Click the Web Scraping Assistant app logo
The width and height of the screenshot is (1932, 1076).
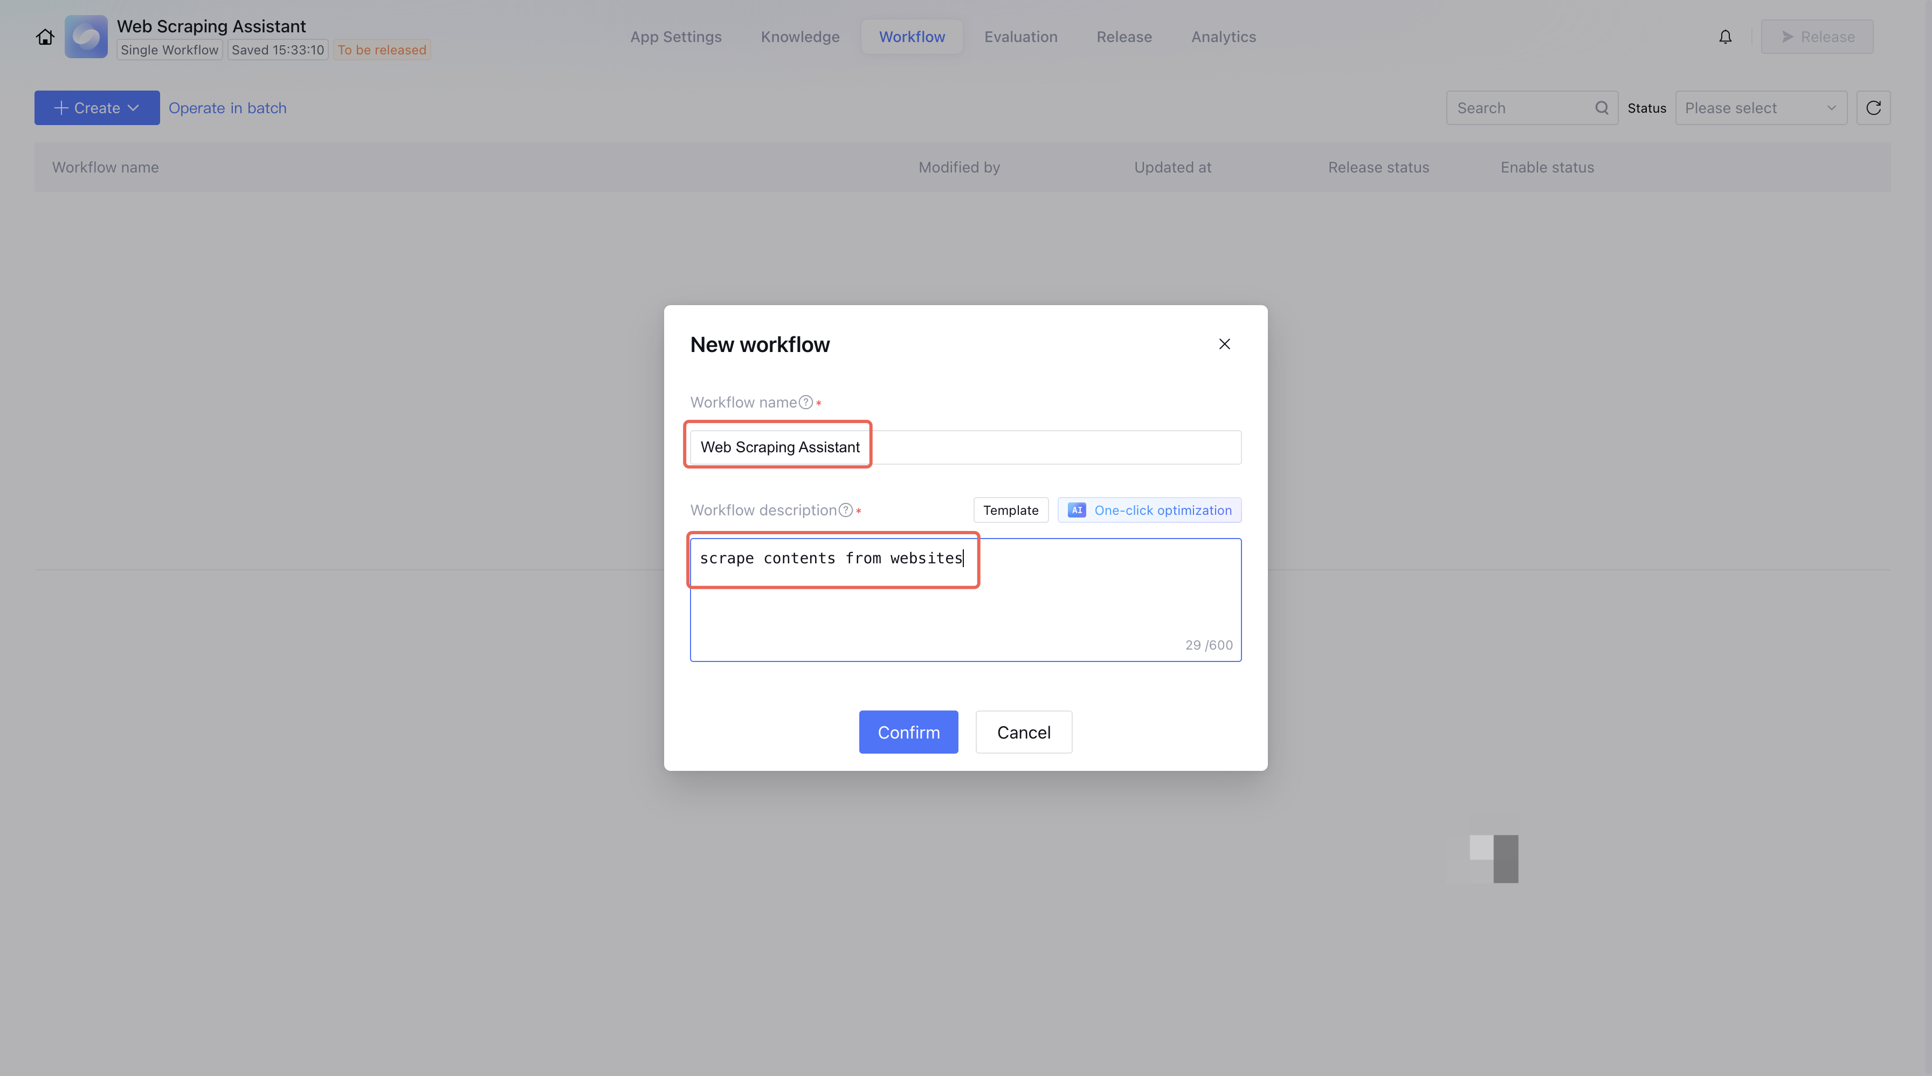click(x=86, y=37)
